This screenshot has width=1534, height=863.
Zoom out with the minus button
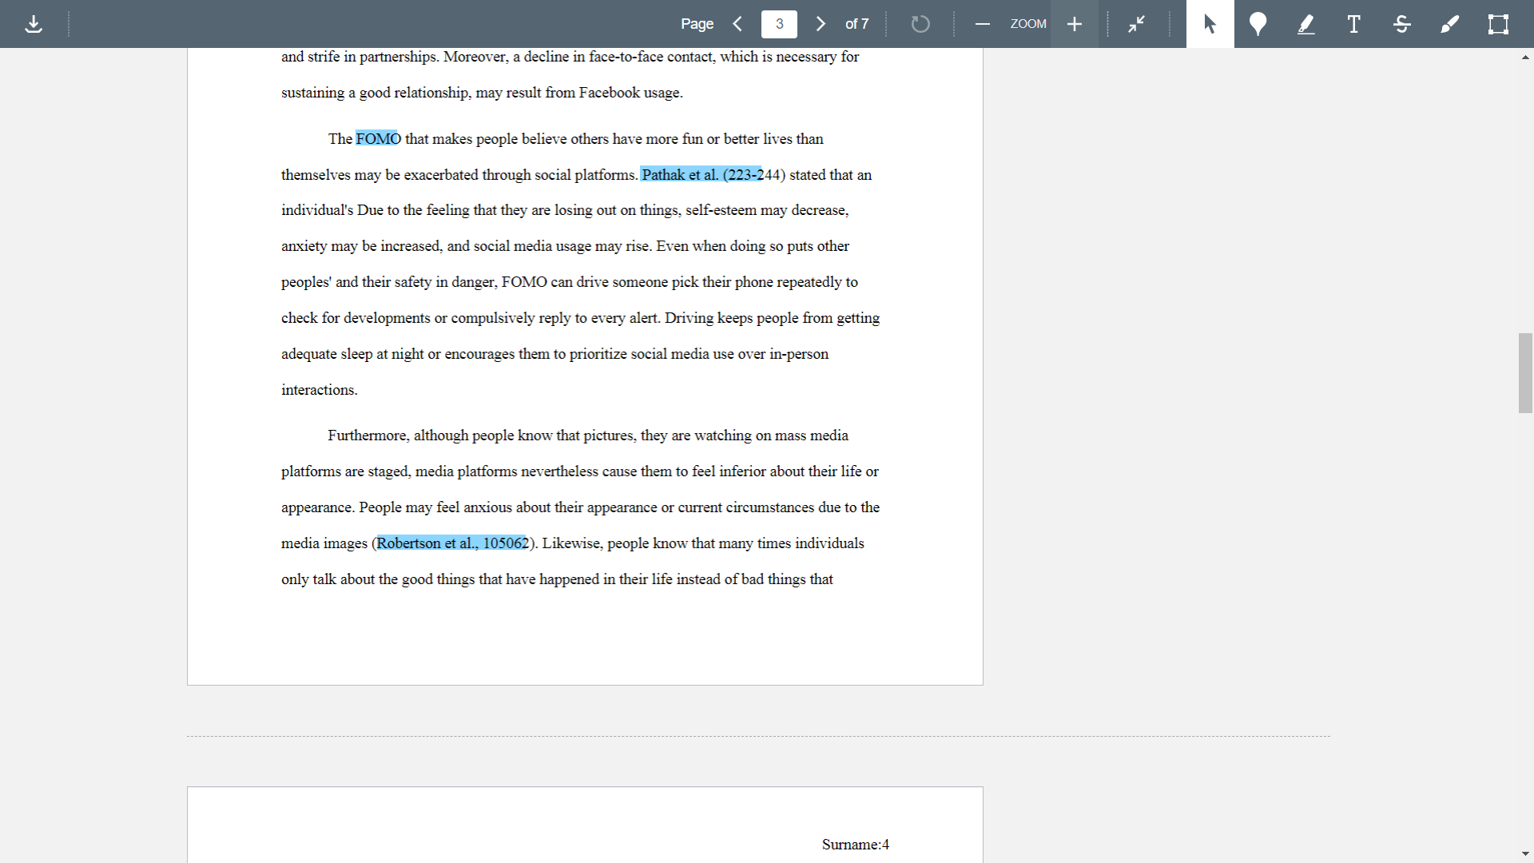983,24
